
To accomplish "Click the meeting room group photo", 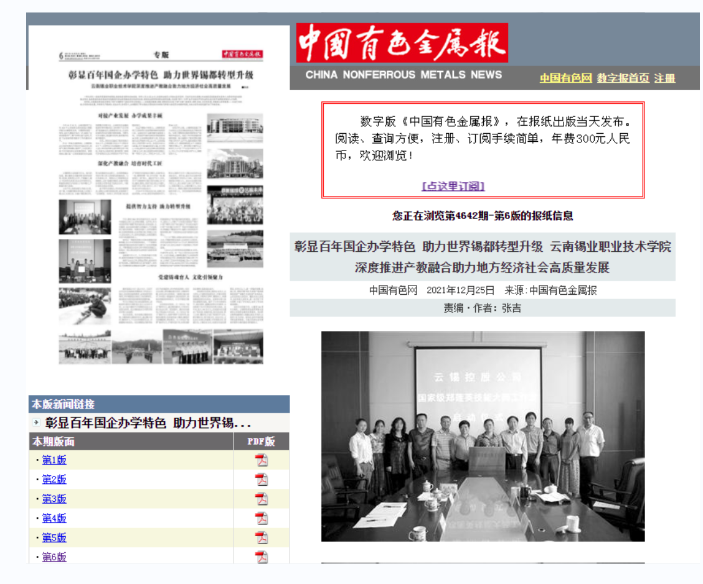I will pyautogui.click(x=483, y=435).
